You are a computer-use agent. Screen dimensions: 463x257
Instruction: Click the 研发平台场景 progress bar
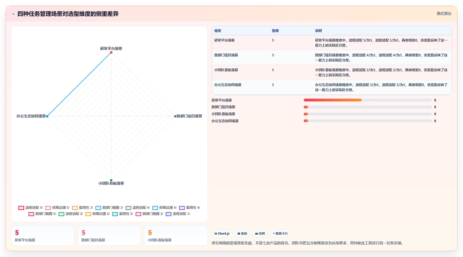[368, 100]
